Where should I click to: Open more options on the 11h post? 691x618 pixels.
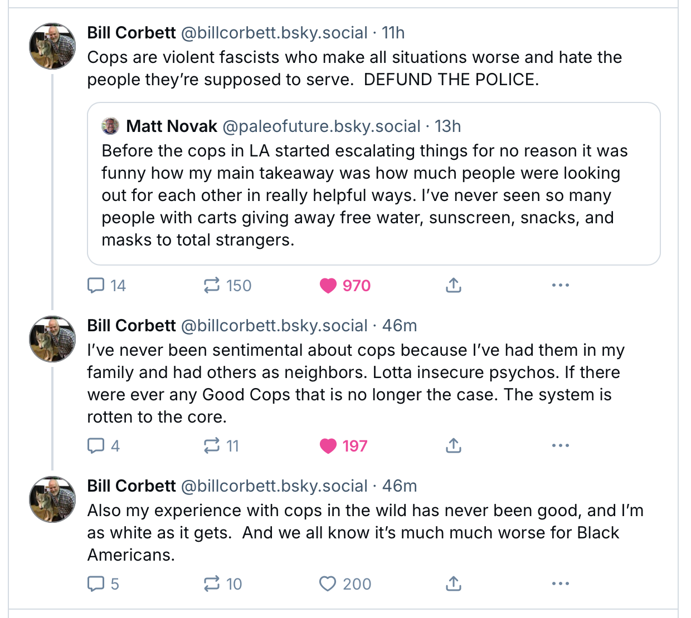pos(560,286)
